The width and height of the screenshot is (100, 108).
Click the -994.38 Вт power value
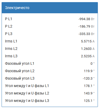click(x=86, y=19)
